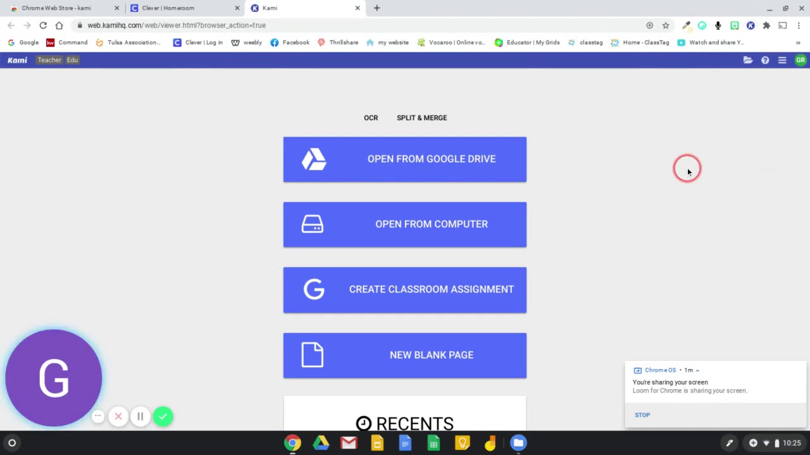Viewport: 810px width, 455px height.
Task: Finish Loom recording with green checkmark
Action: 163,416
